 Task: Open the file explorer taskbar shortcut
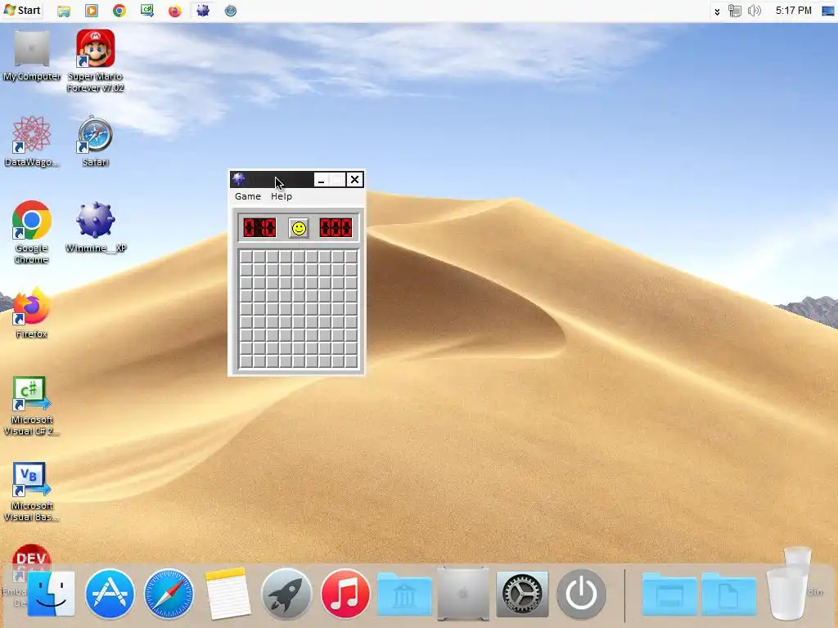[64, 11]
